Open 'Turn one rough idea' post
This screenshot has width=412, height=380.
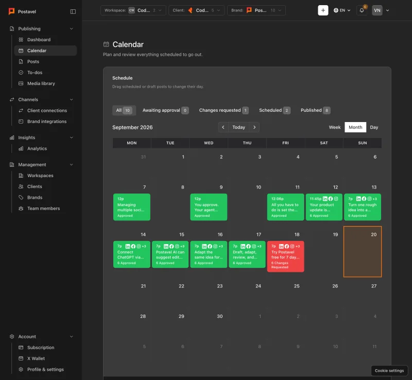click(x=363, y=207)
